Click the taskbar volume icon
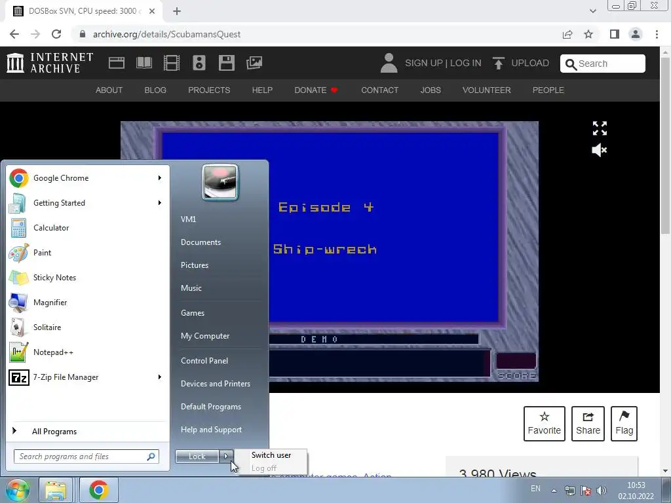This screenshot has height=503, width=671. coord(602,491)
